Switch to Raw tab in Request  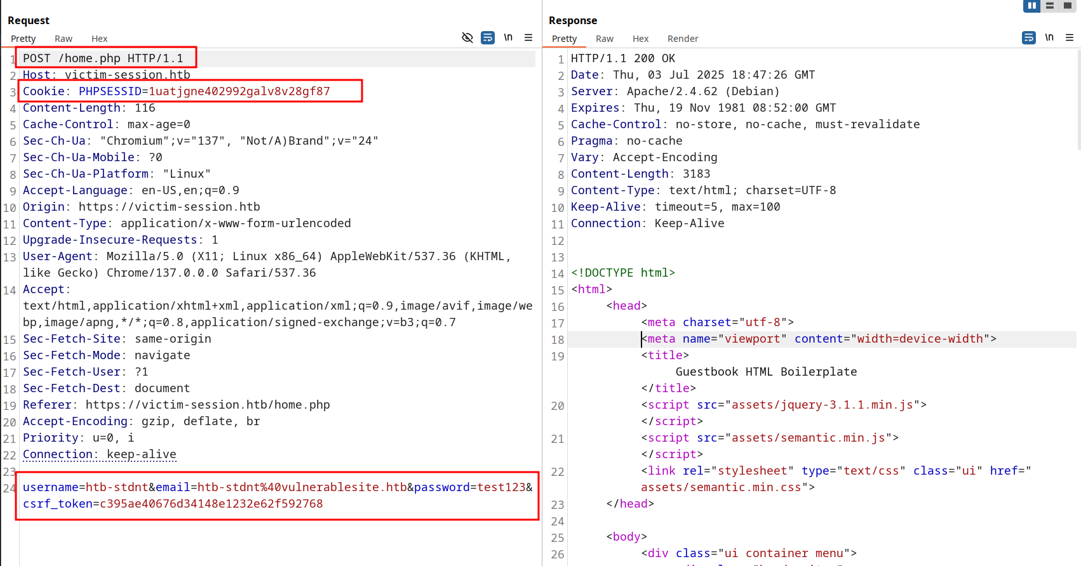tap(64, 39)
